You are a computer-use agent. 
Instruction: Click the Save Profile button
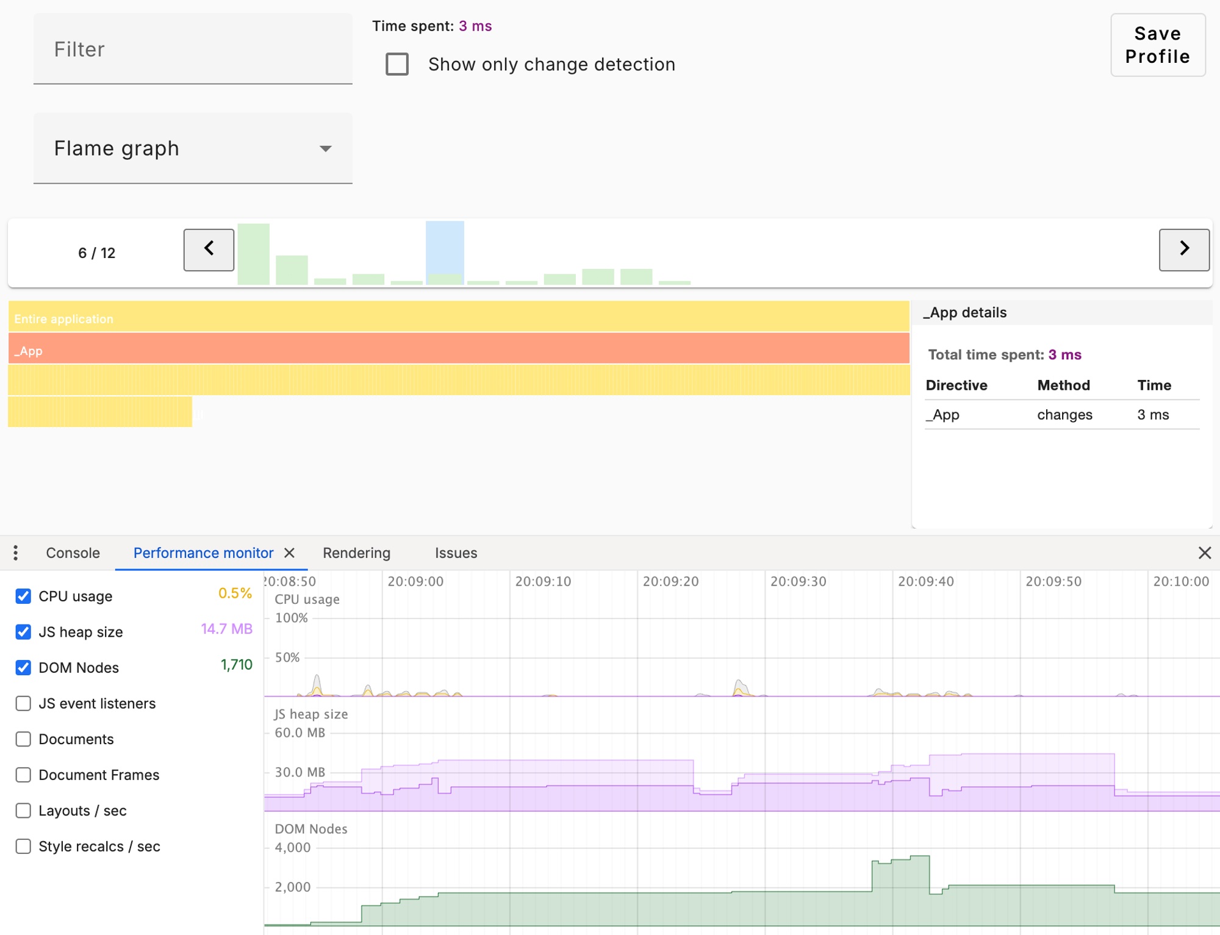1157,45
